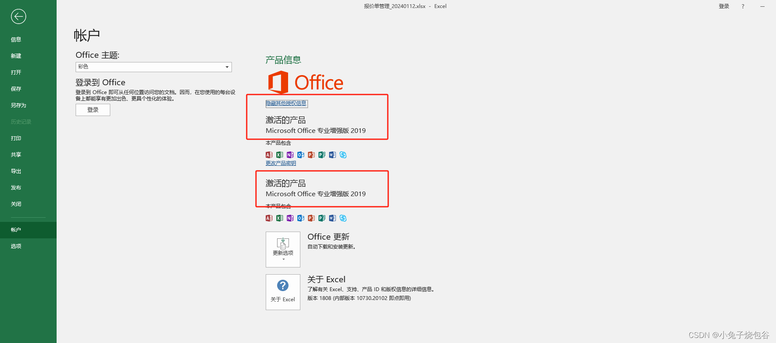Click the Publisher icon in first product row
This screenshot has width=776, height=343.
coord(322,155)
